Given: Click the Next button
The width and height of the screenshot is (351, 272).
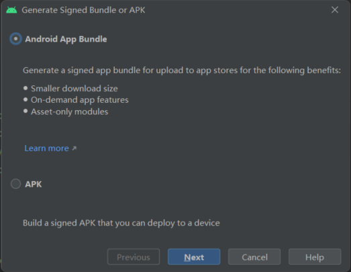Looking at the screenshot, I should [194, 257].
